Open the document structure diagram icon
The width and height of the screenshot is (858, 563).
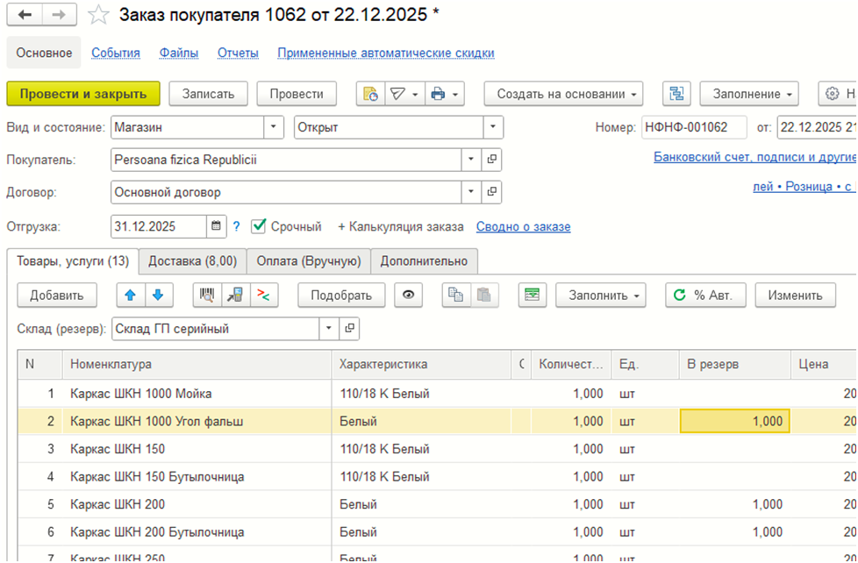pyautogui.click(x=677, y=94)
